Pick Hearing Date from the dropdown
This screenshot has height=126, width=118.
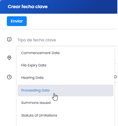(66, 78)
